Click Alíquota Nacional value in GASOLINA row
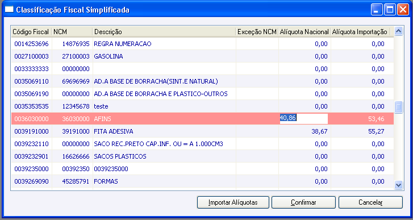413x220 pixels. point(322,56)
